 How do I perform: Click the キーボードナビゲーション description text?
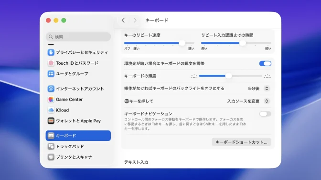tap(185, 124)
